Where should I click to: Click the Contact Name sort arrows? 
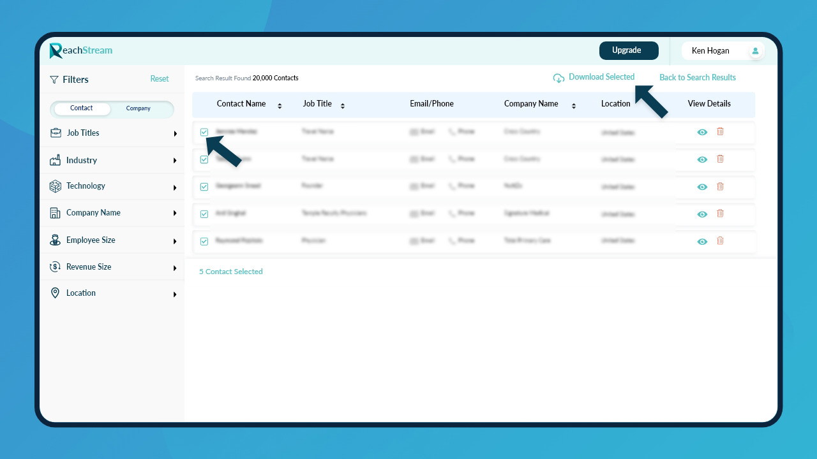tap(280, 106)
